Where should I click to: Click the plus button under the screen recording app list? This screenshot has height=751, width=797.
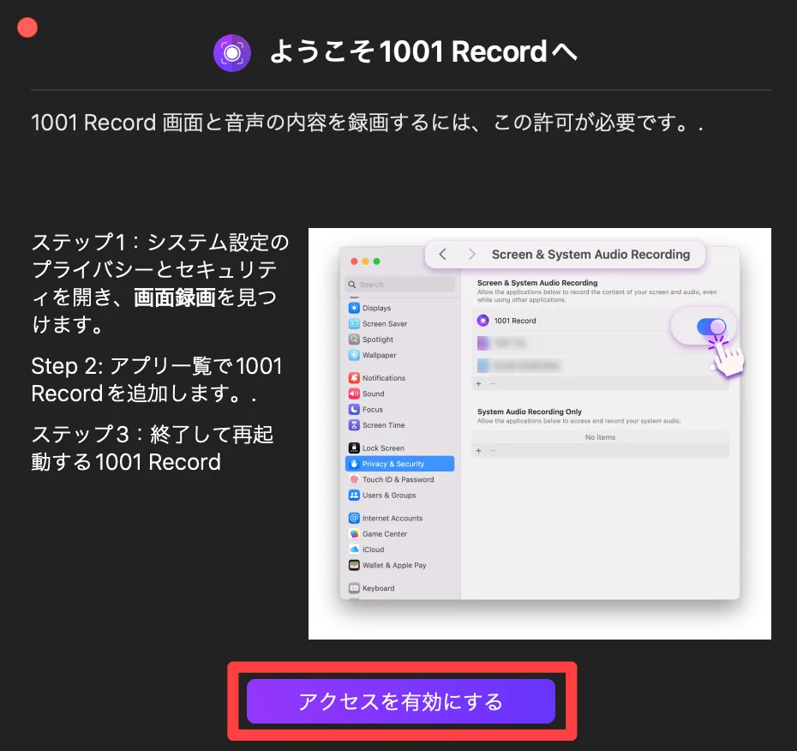478,384
